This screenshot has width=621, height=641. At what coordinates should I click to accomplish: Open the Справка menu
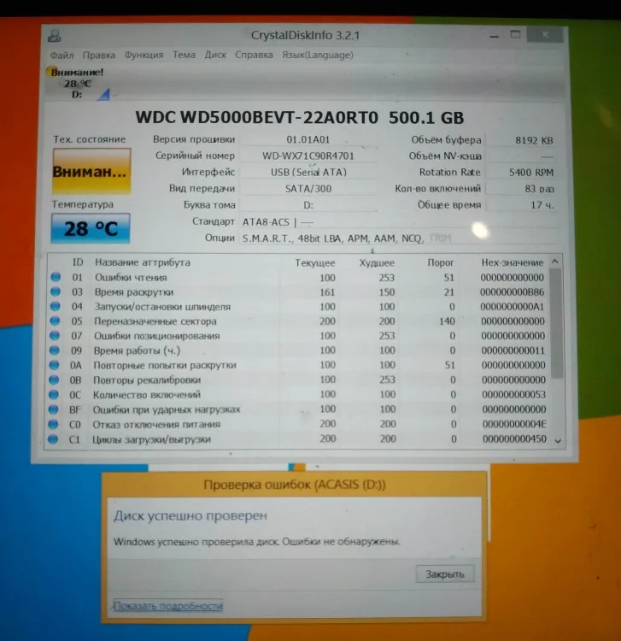[x=254, y=55]
